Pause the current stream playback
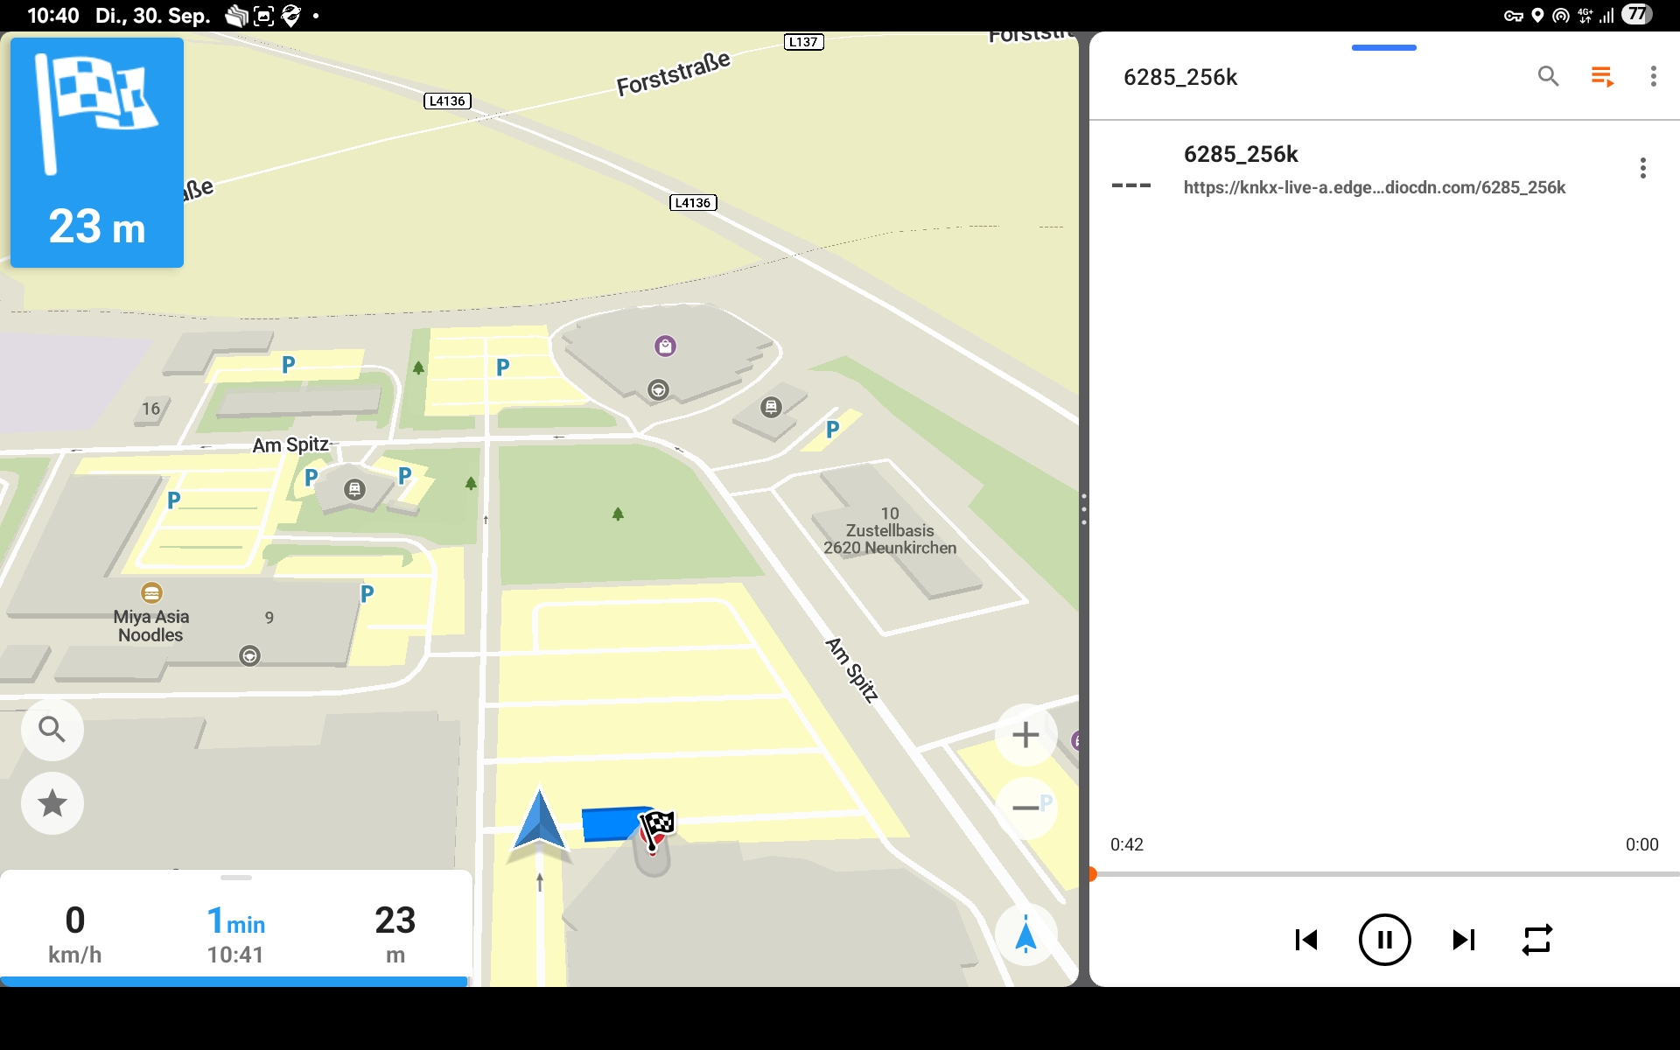Viewport: 1680px width, 1050px height. 1384,940
